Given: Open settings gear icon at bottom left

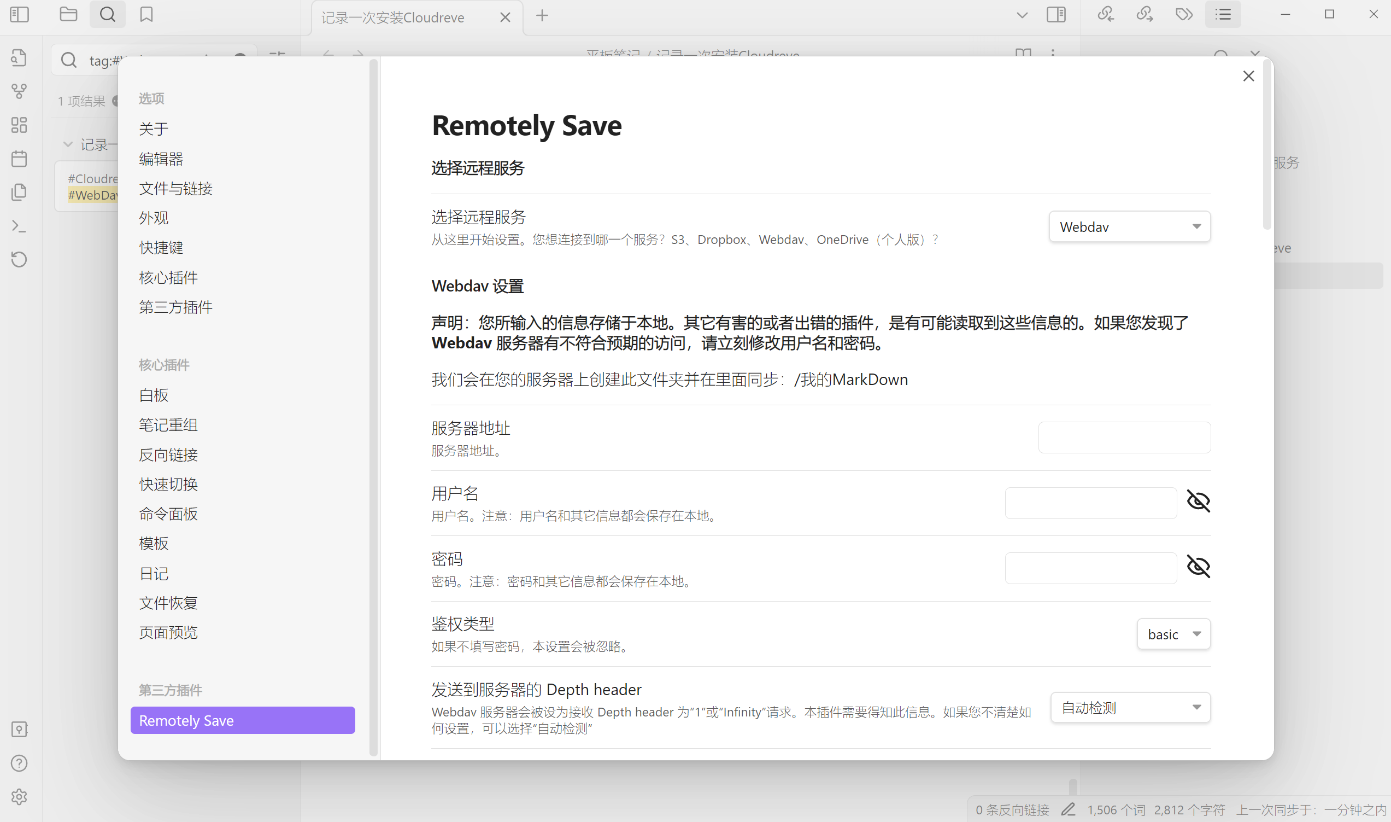Looking at the screenshot, I should point(19,797).
